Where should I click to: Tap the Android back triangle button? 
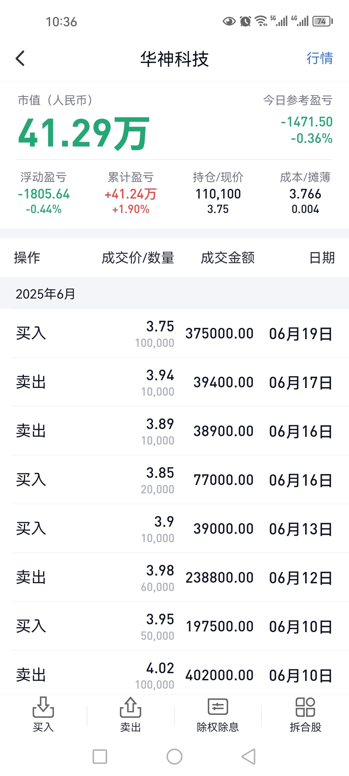click(249, 757)
